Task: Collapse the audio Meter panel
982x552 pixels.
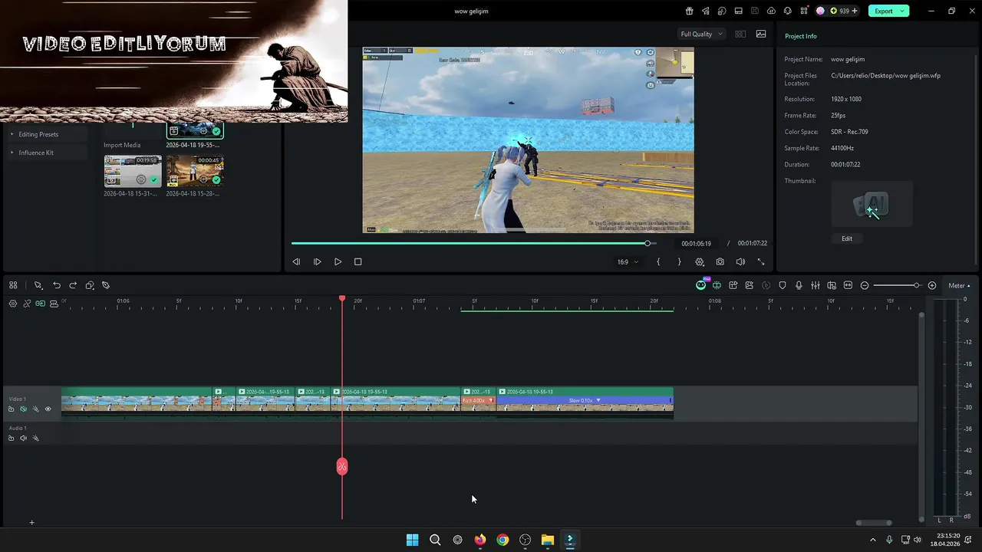Action: 959,286
